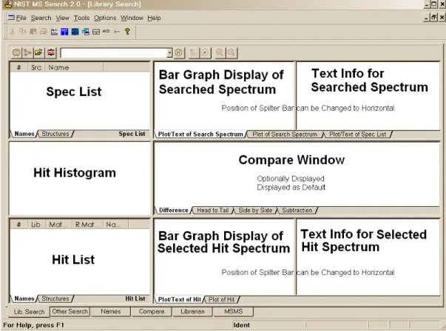
Task: Switch to Plot/Text of Hit tab
Action: (x=180, y=299)
